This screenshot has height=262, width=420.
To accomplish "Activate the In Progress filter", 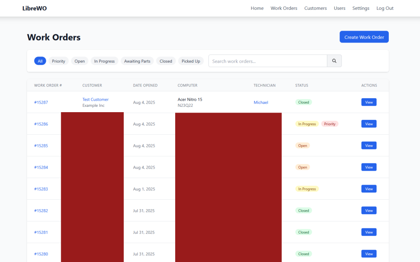I will coord(104,61).
